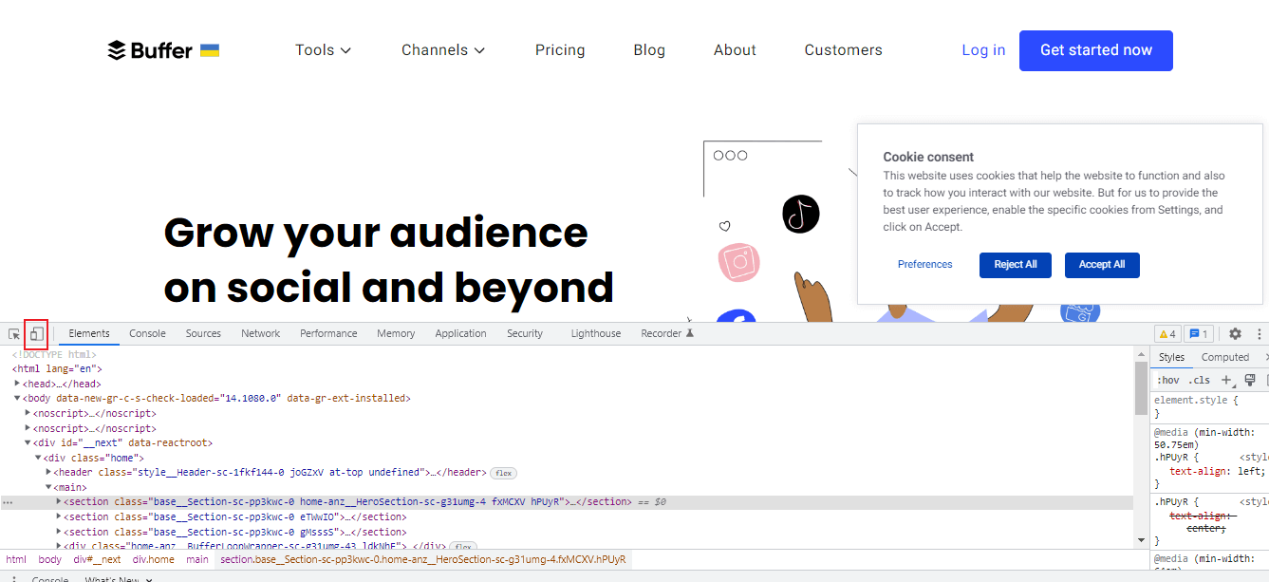Click the yellow warnings counter
This screenshot has height=582, width=1269.
click(1166, 333)
